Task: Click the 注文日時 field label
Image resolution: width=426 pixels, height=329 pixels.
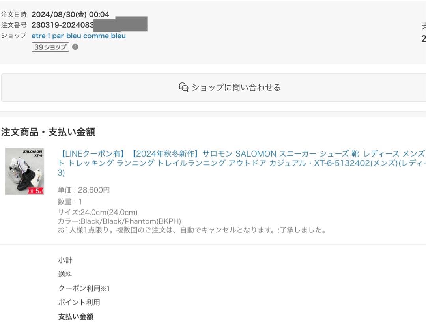Action: [14, 15]
